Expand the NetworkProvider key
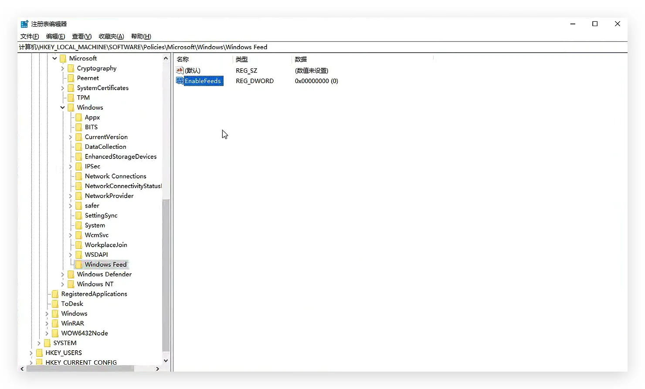 (x=70, y=196)
